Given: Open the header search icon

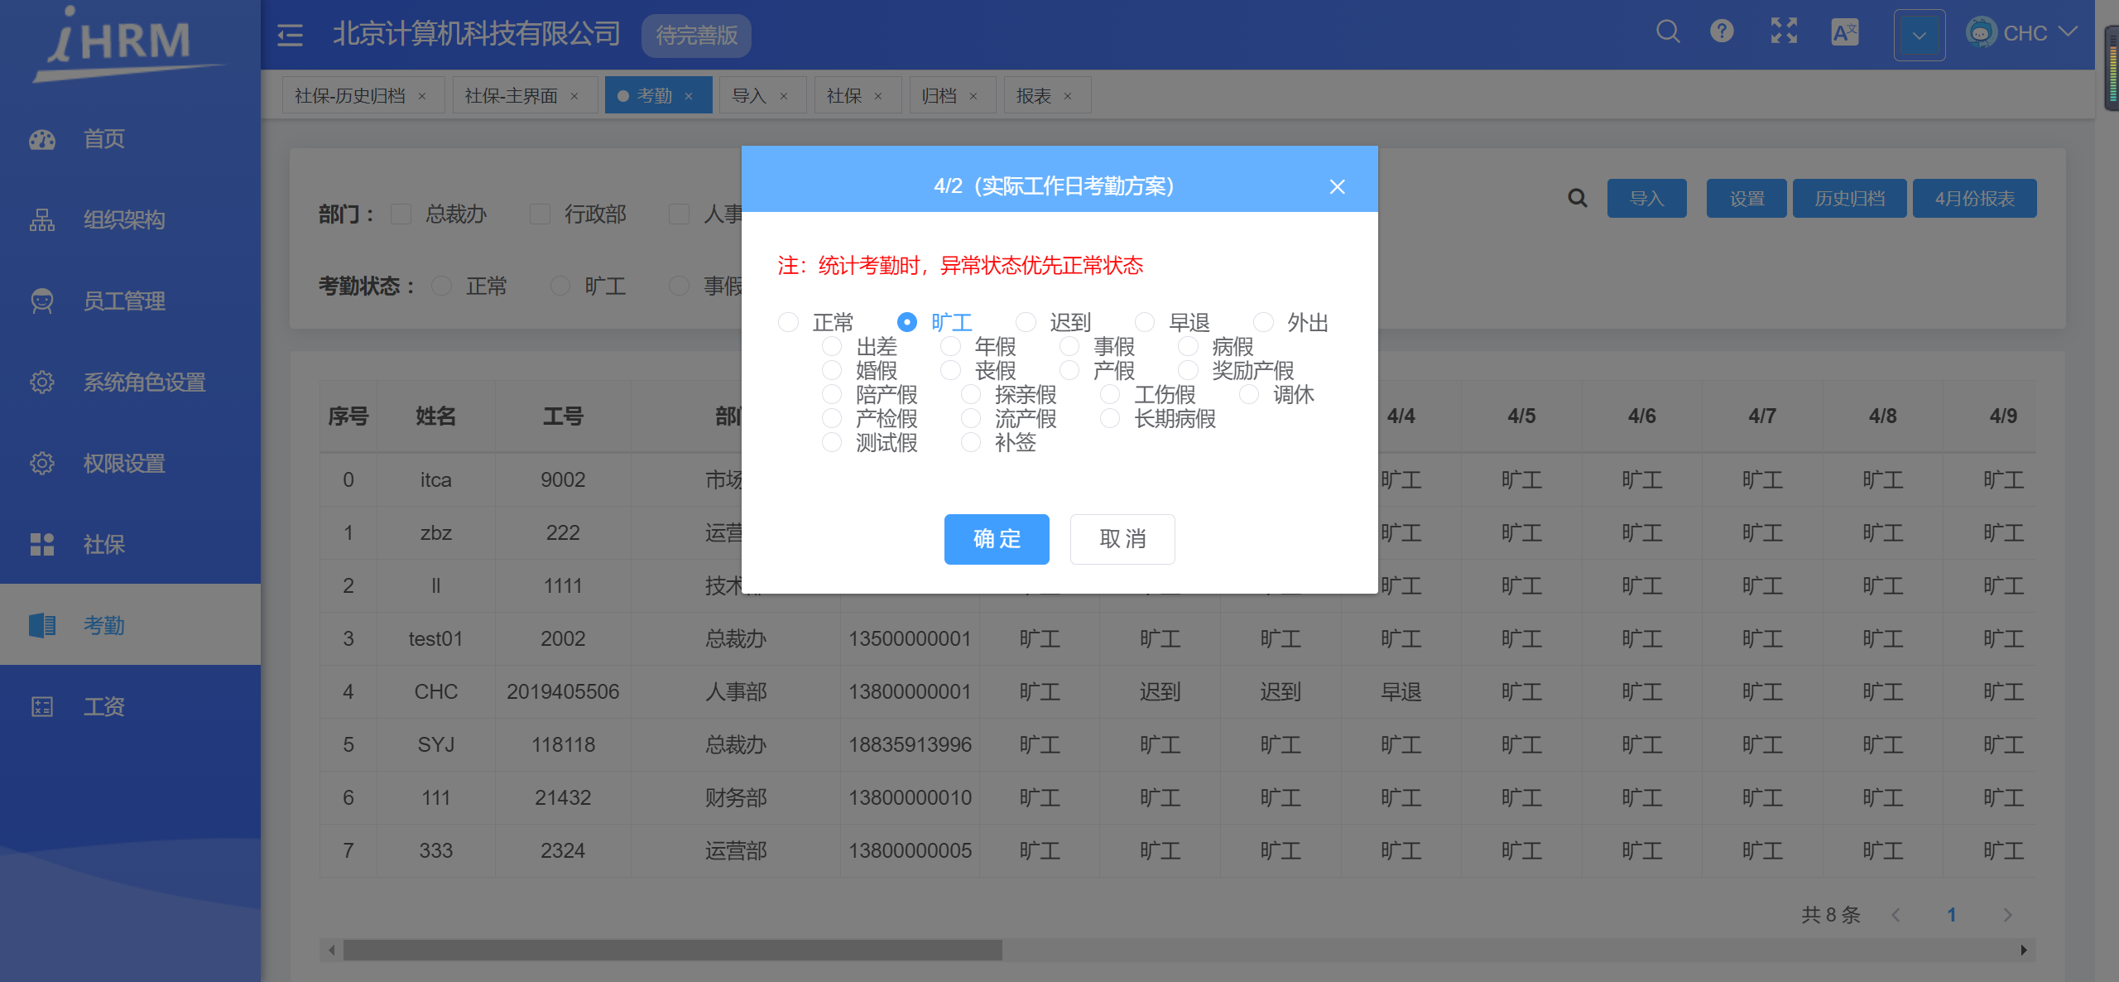Looking at the screenshot, I should [x=1668, y=32].
